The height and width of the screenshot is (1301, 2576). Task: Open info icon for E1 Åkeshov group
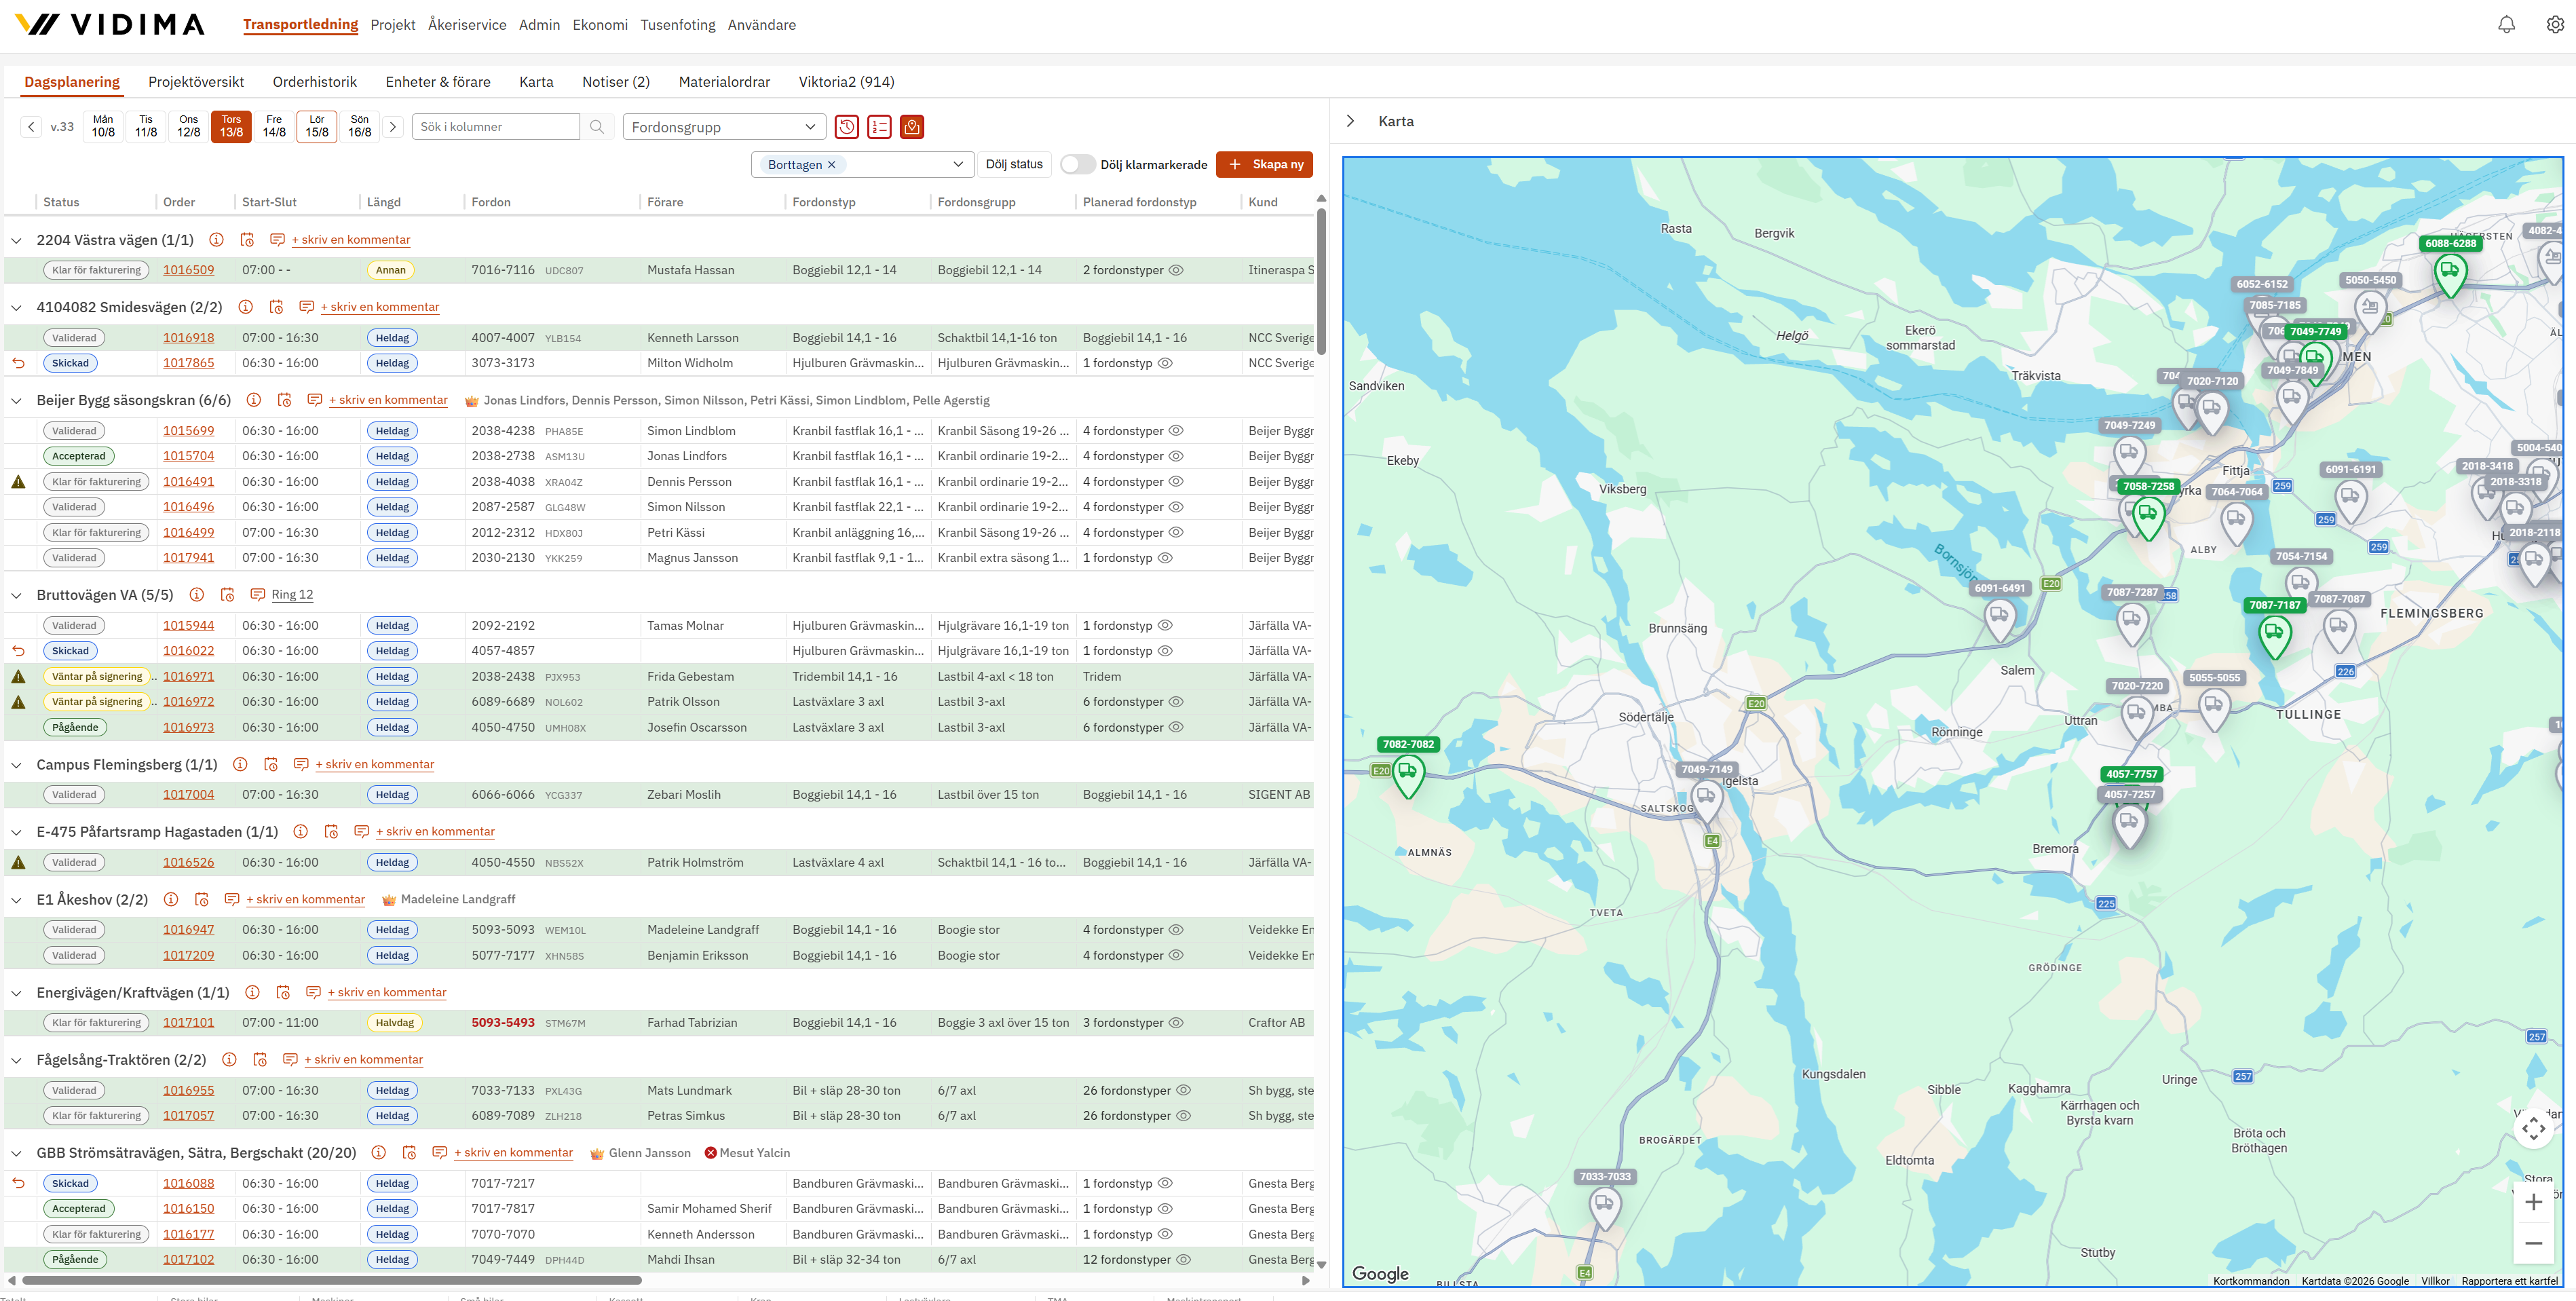[x=171, y=900]
